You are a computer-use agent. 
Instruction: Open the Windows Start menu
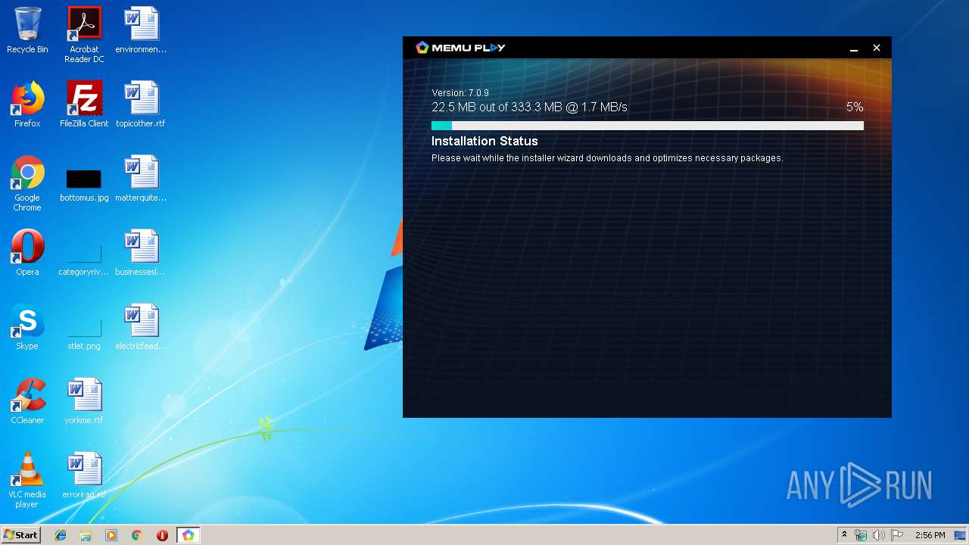(x=21, y=534)
